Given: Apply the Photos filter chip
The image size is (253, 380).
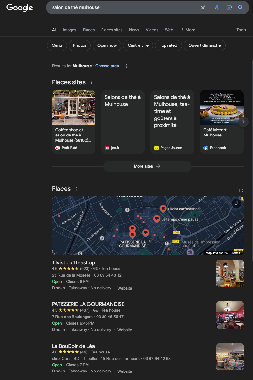Looking at the screenshot, I should coord(80,45).
